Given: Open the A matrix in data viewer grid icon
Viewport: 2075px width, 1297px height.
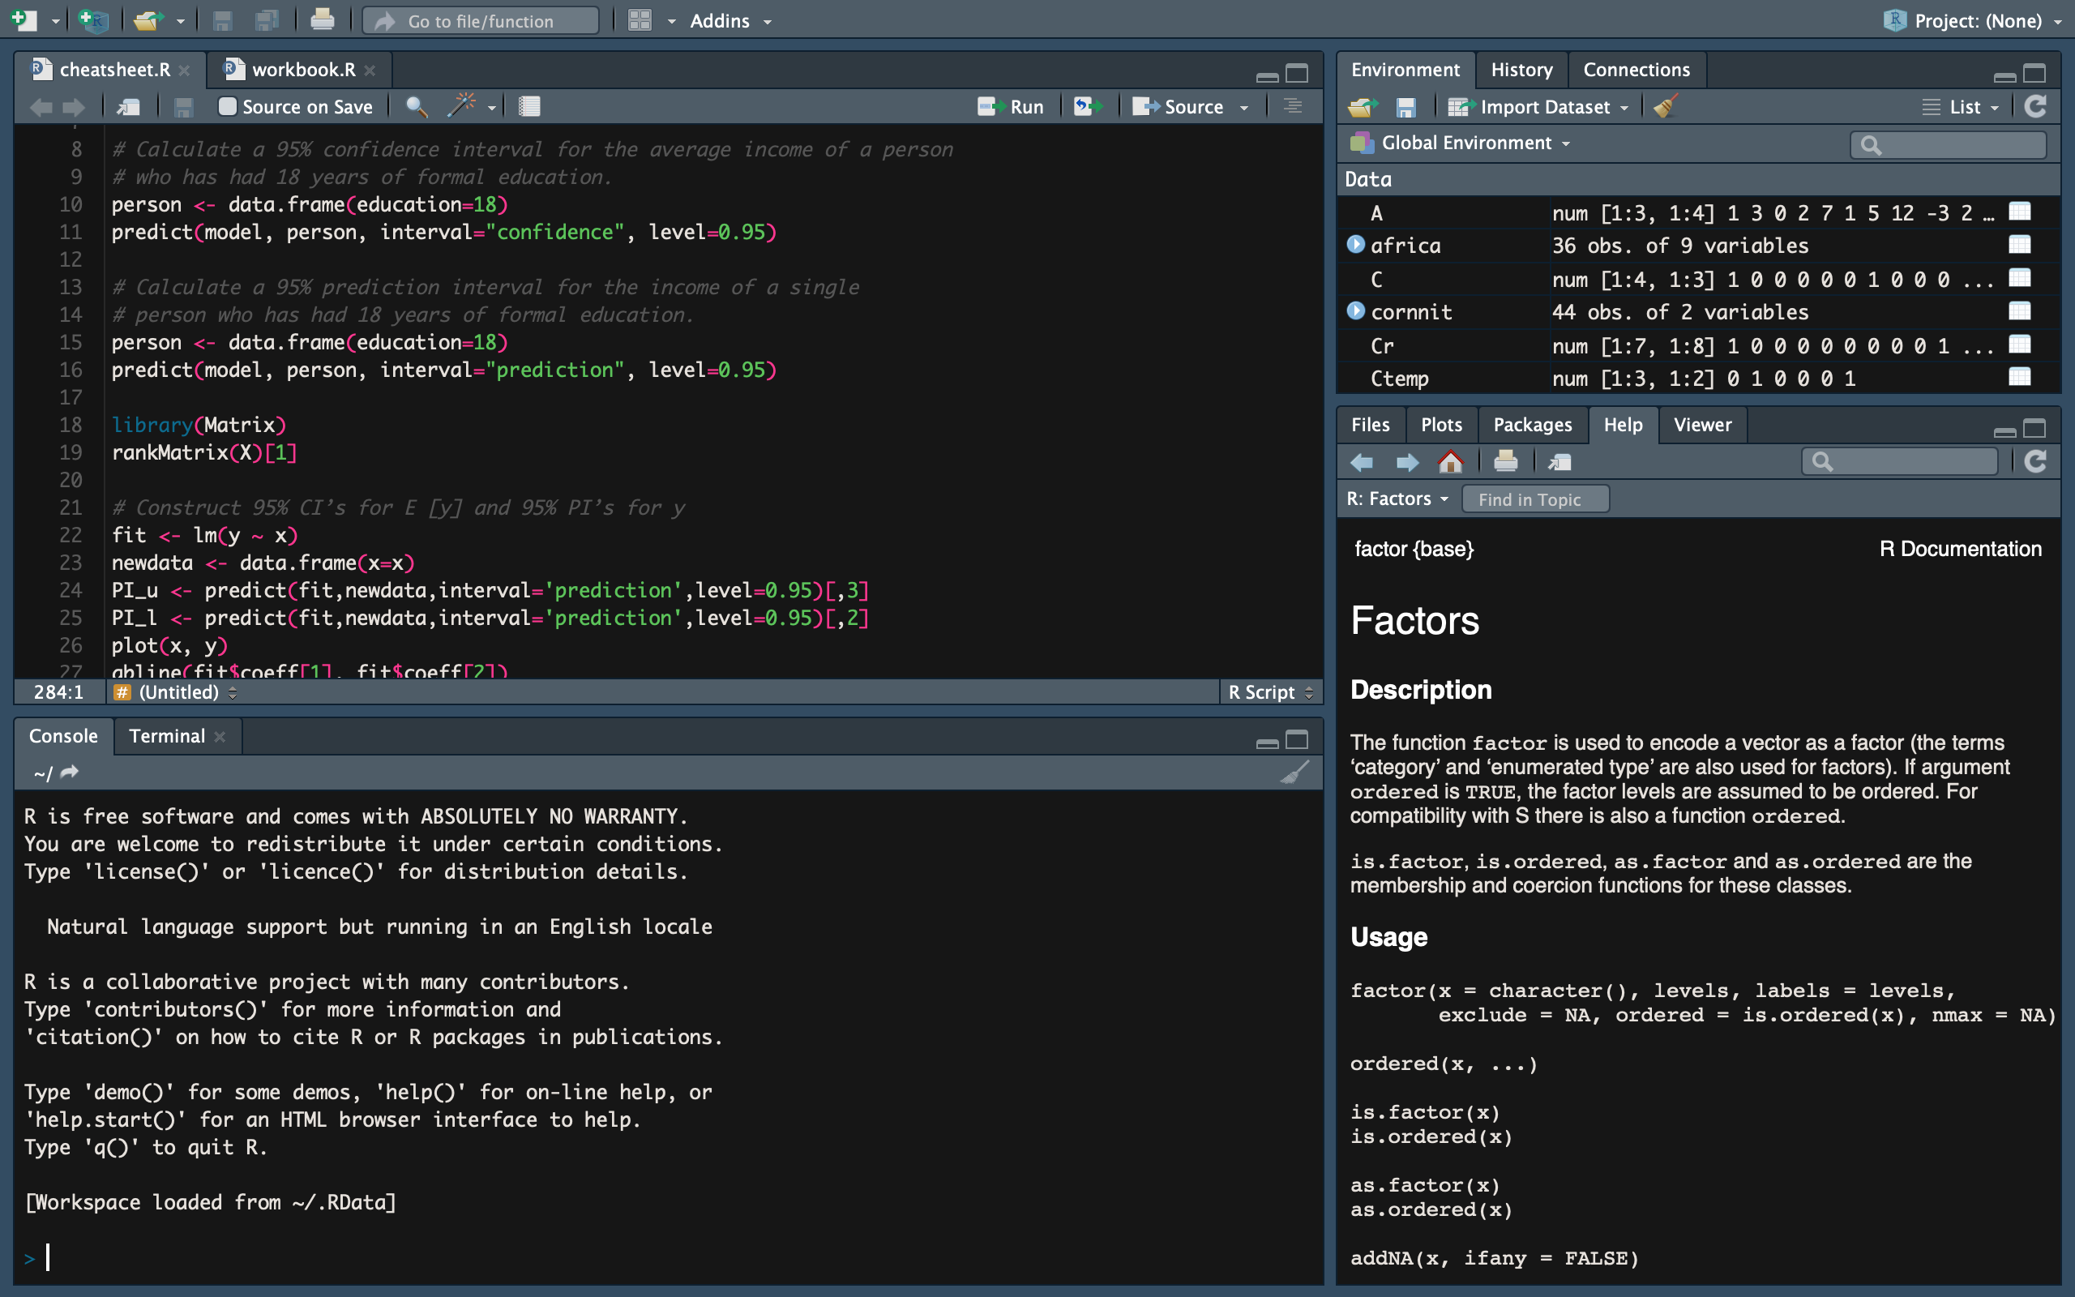Looking at the screenshot, I should pos(2019,212).
